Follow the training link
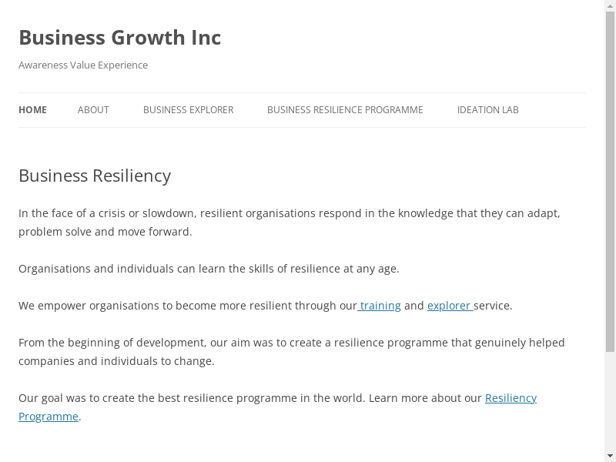 point(380,306)
